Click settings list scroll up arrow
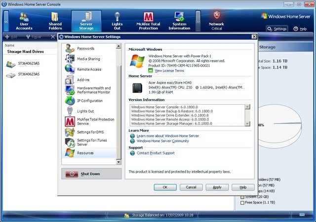Screen dimensions: 316x222 tap(118, 46)
